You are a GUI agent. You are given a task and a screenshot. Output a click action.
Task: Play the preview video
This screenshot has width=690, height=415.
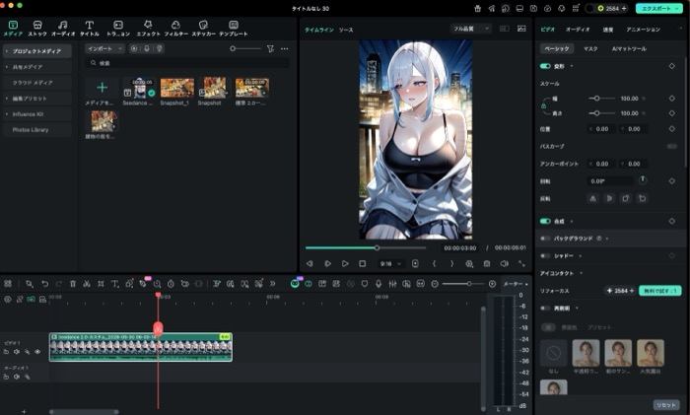pyautogui.click(x=345, y=263)
